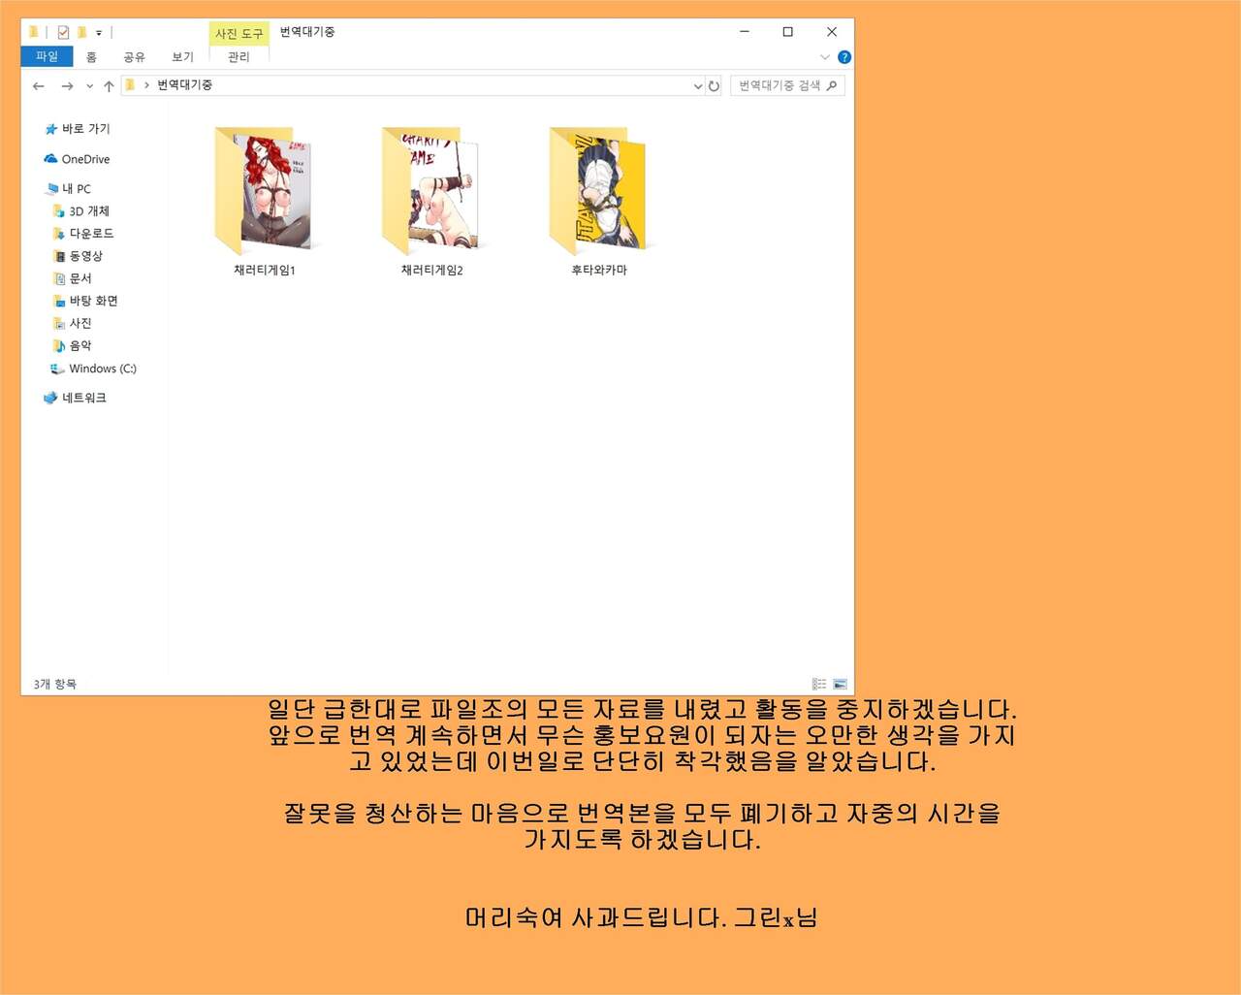Click the 동영상 film folder icon in sidebar
This screenshot has height=995, width=1241.
click(x=58, y=256)
